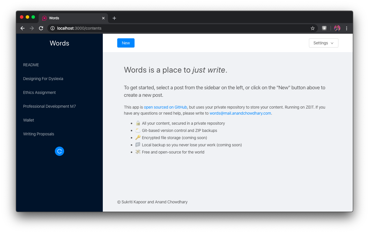Go back using the browser back arrow
Screen dimensions: 369x233
click(x=23, y=28)
